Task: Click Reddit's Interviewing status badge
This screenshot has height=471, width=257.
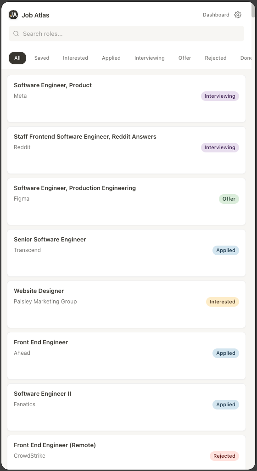Action: (220, 147)
